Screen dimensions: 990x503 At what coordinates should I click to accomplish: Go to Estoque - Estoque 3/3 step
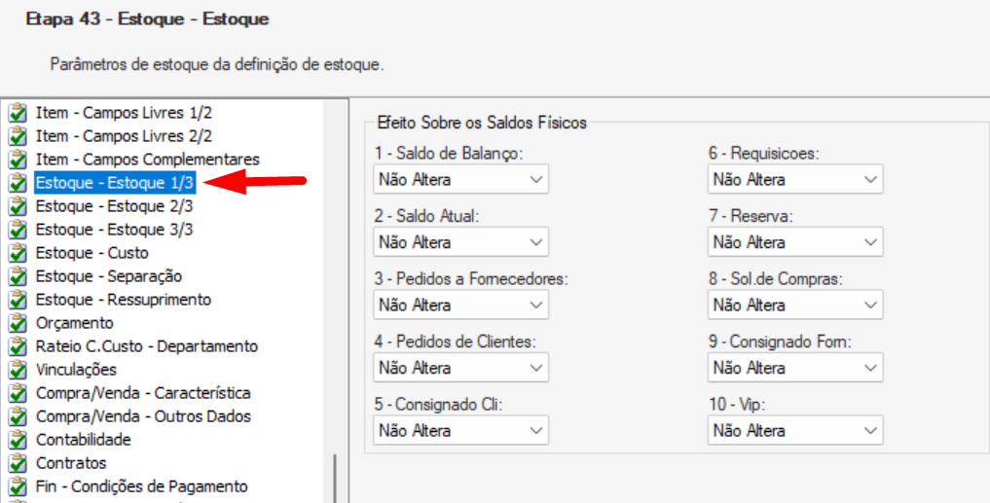coord(114,230)
